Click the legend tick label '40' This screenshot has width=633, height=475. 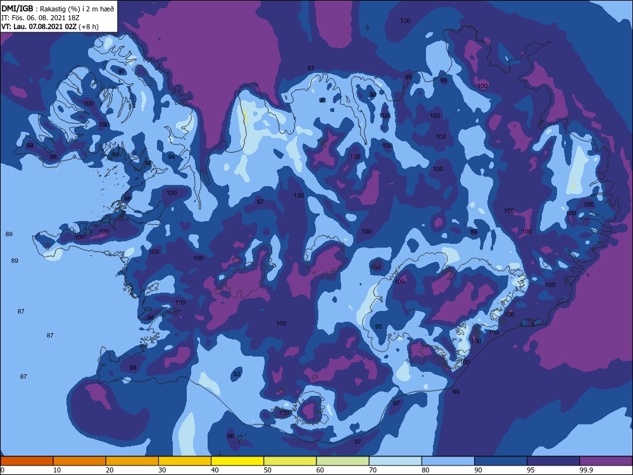click(215, 470)
